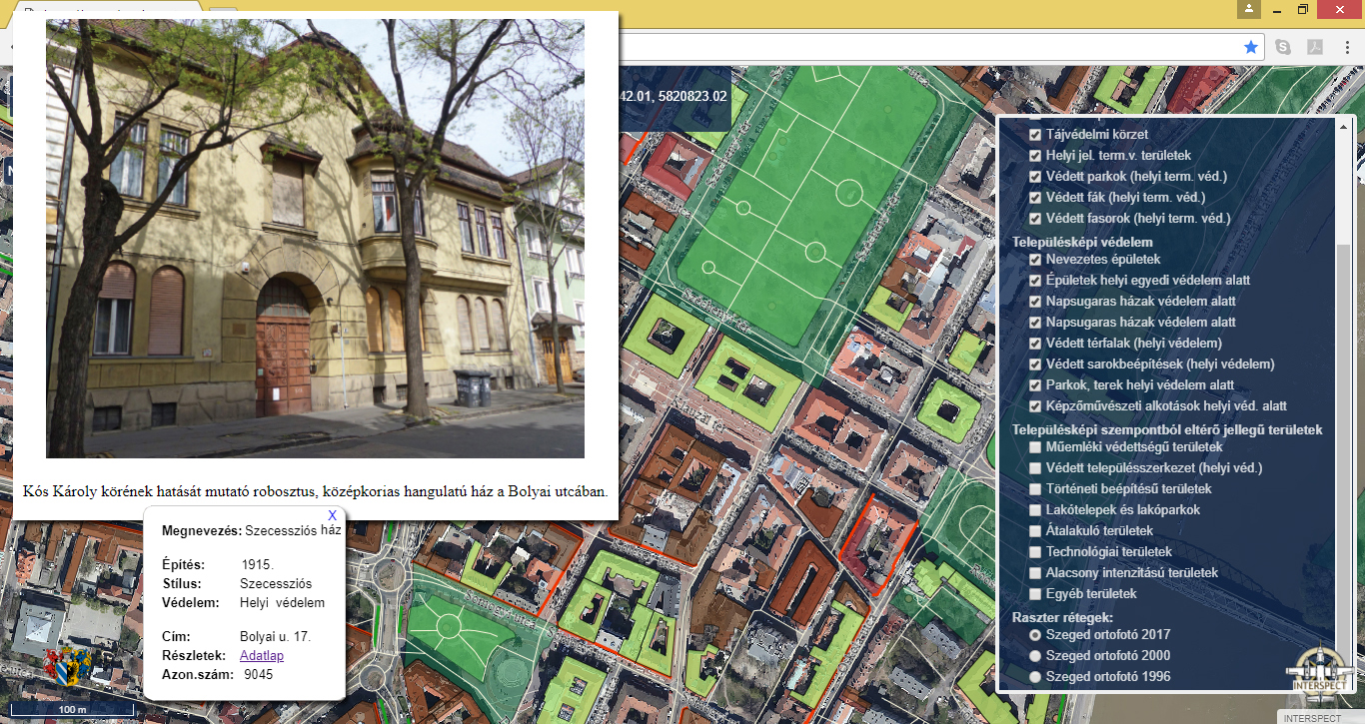The image size is (1365, 724).
Task: Enable Egyéb területek layer
Action: click(x=1036, y=594)
